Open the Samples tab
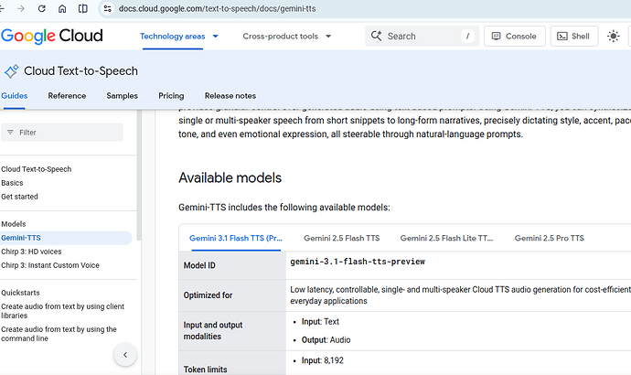This screenshot has height=375, width=631. click(122, 96)
